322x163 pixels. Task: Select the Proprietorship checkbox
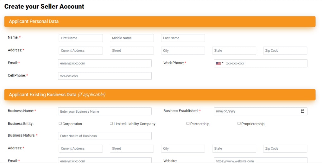click(x=239, y=123)
